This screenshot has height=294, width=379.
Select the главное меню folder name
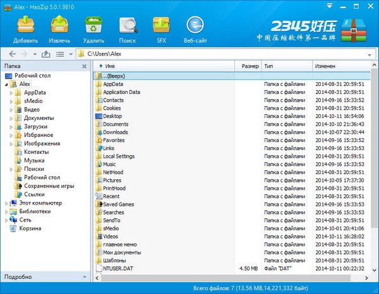[x=120, y=245]
